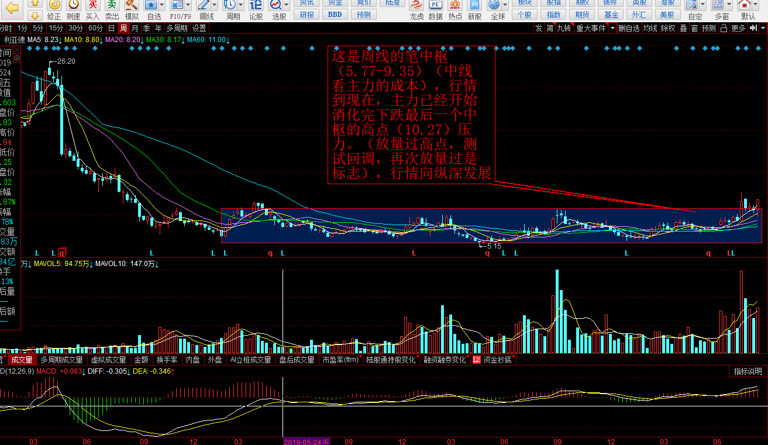Click the 2019-05-24 date marker on time axis
The image size is (768, 445).
307,441
